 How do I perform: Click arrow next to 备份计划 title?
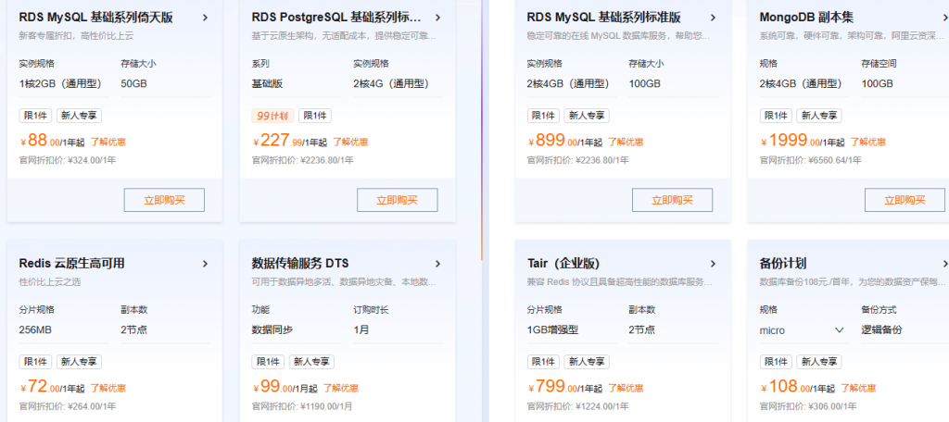(943, 264)
